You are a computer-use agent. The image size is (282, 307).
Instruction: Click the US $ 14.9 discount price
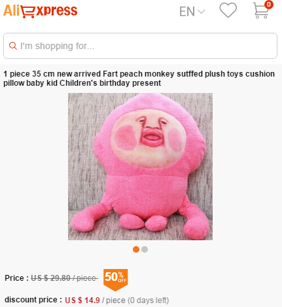click(x=82, y=300)
